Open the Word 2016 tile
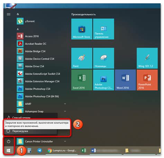 125,80
